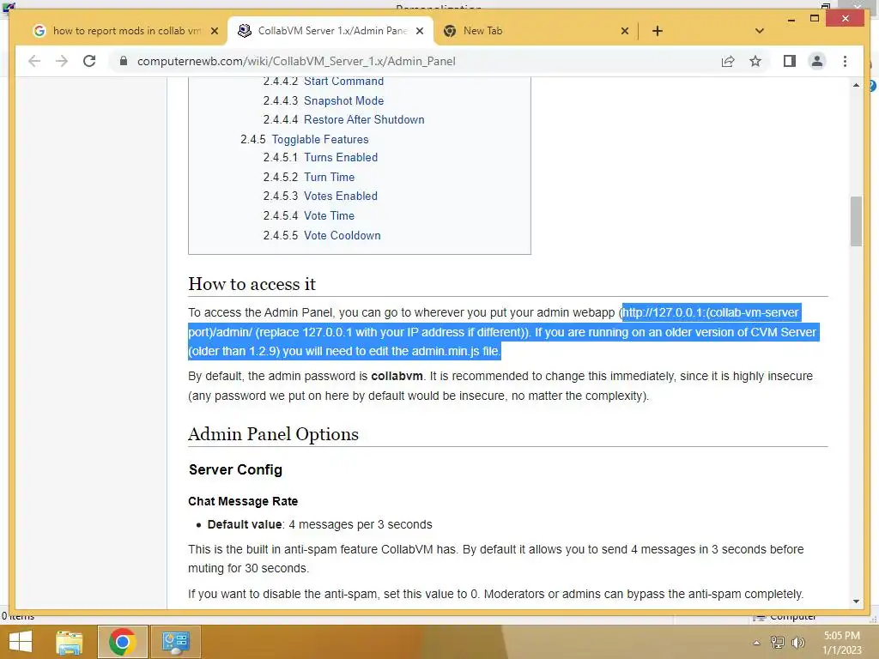This screenshot has width=879, height=659.
Task: Close the New Tab tab
Action: pos(625,31)
